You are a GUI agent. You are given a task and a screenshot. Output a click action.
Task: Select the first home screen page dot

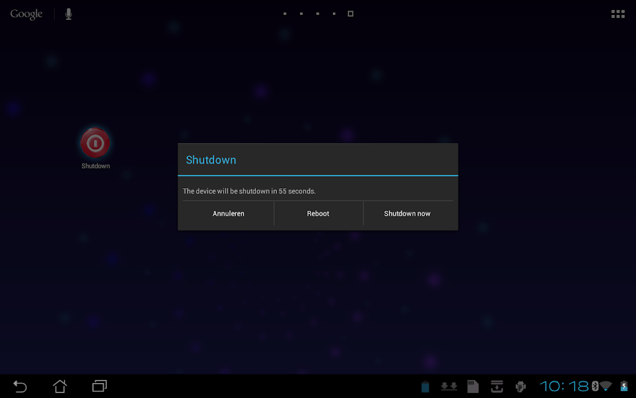pyautogui.click(x=284, y=14)
